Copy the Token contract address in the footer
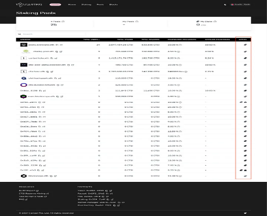This screenshot has width=267, height=216. pos(107,191)
